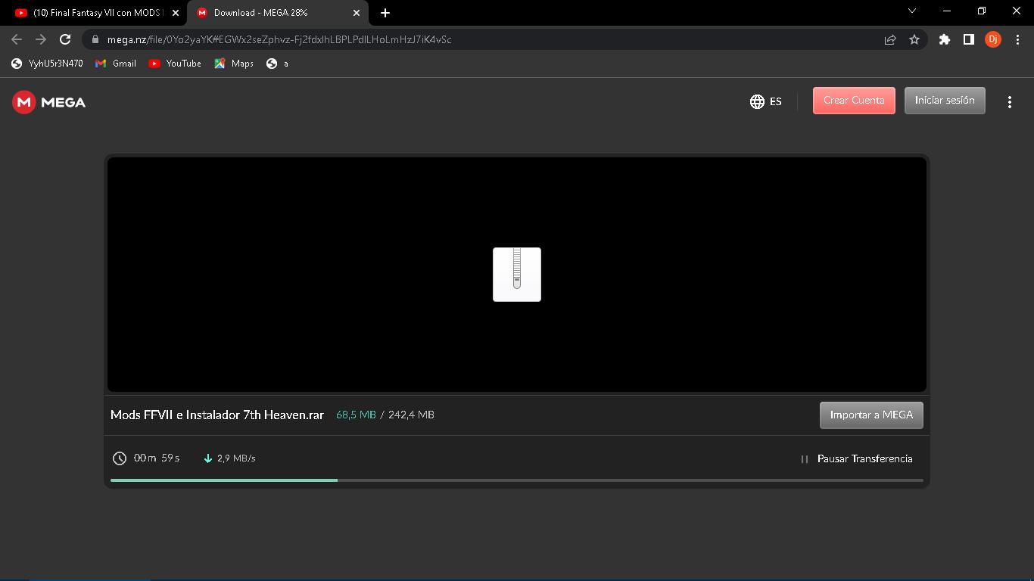Viewport: 1034px width, 581px height.
Task: Expand the tab search chevron
Action: point(911,11)
